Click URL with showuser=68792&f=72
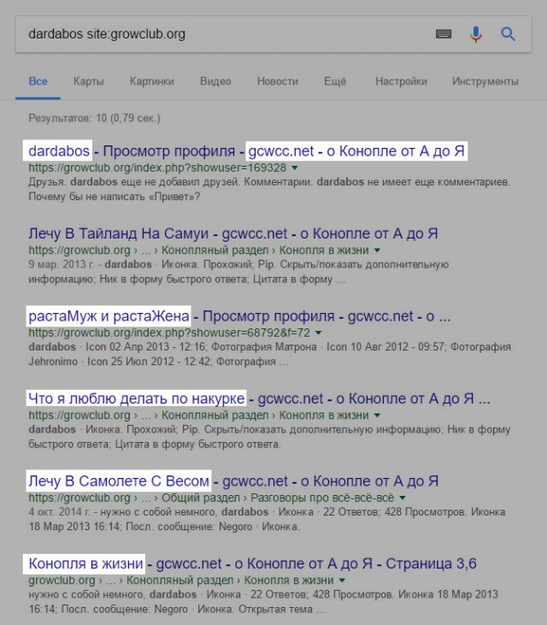This screenshot has width=547, height=625. tap(169, 333)
